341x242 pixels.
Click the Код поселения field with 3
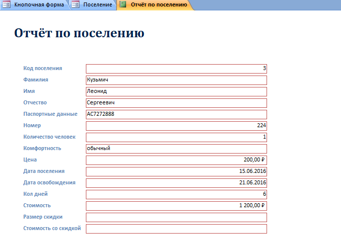[176, 69]
